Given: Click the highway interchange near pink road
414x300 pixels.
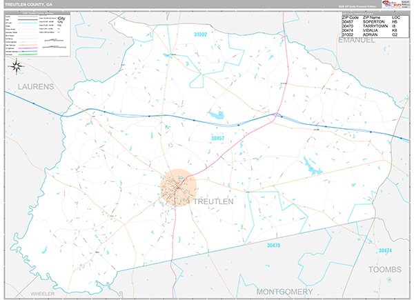Looking at the screenshot, I should 275,114.
